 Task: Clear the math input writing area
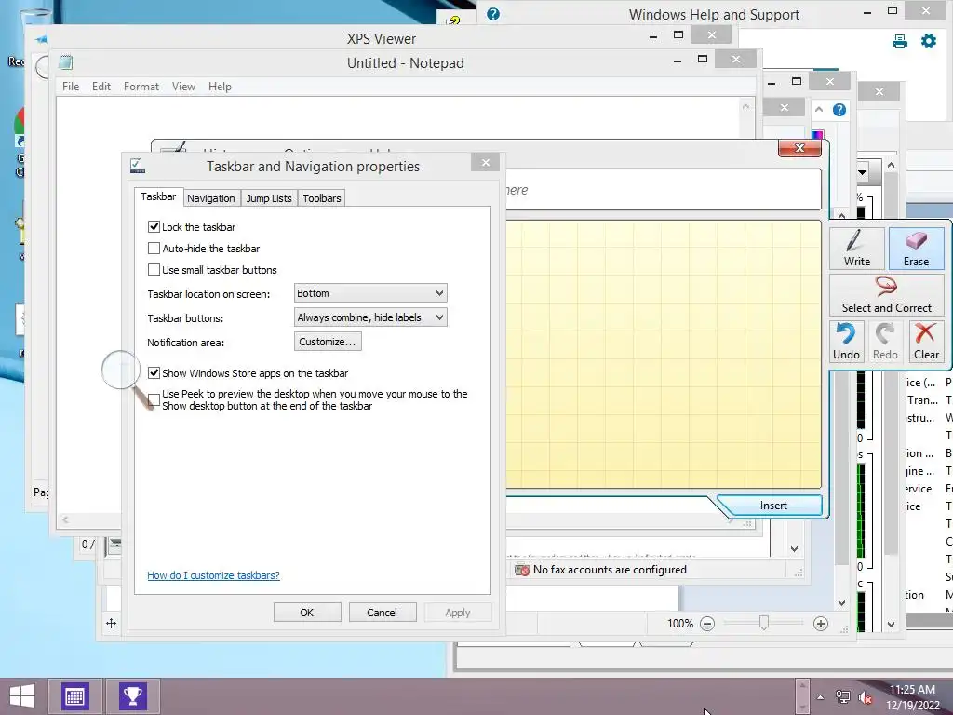(926, 342)
